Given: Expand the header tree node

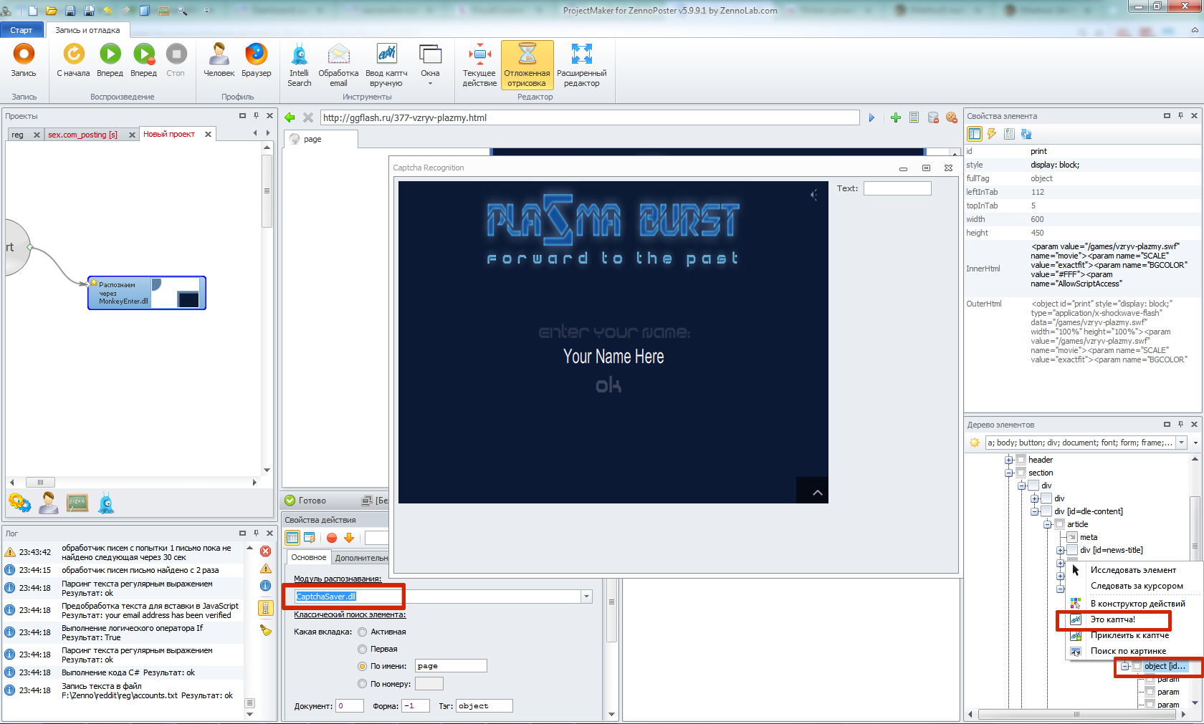Looking at the screenshot, I should [x=1009, y=460].
